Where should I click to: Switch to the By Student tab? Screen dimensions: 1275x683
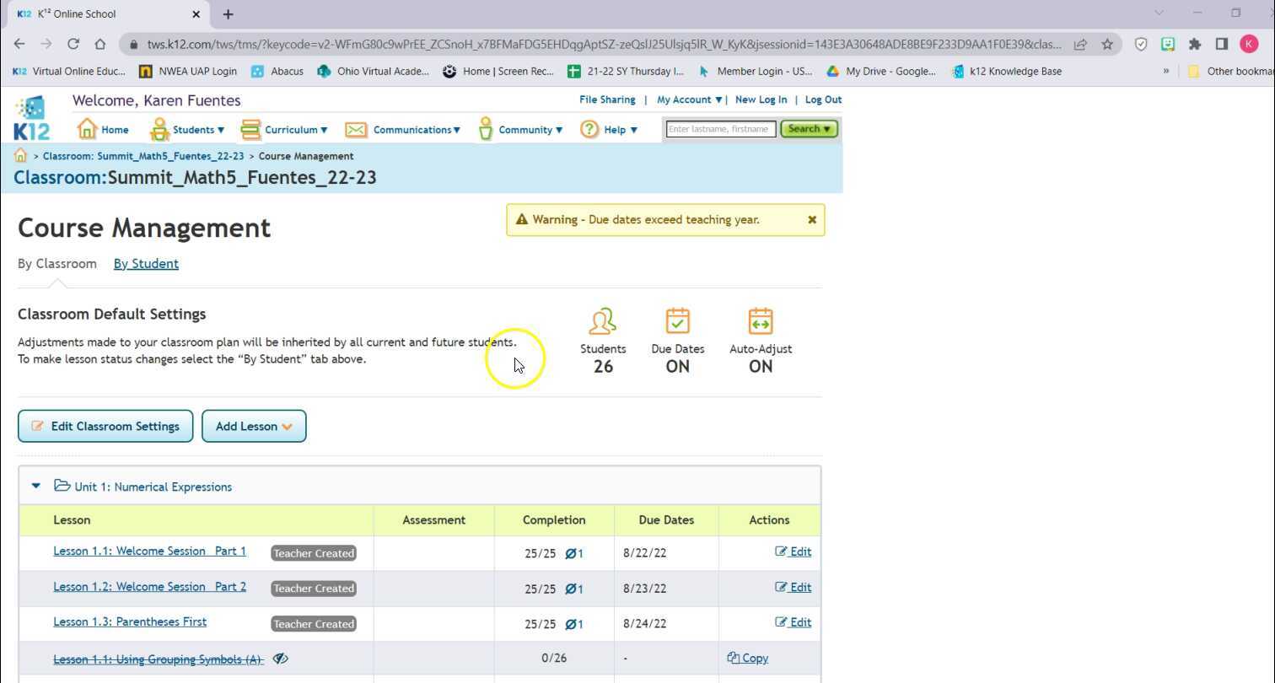[x=145, y=263]
